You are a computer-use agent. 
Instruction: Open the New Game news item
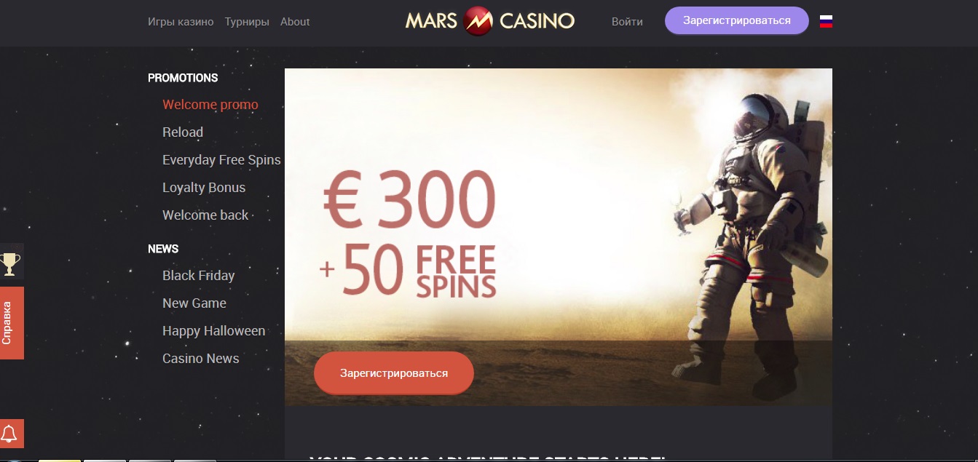coord(194,303)
